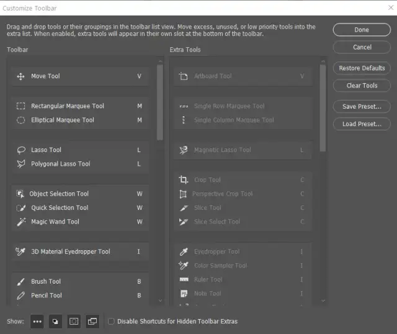The width and height of the screenshot is (397, 334).
Task: Toggle the three-dots show button
Action: [x=37, y=322]
